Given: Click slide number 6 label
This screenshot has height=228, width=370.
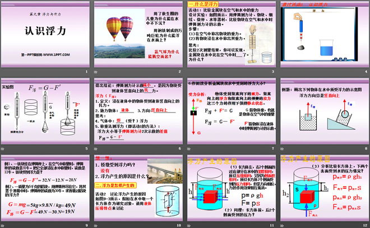Looking at the screenshot, I should coord(179,148).
